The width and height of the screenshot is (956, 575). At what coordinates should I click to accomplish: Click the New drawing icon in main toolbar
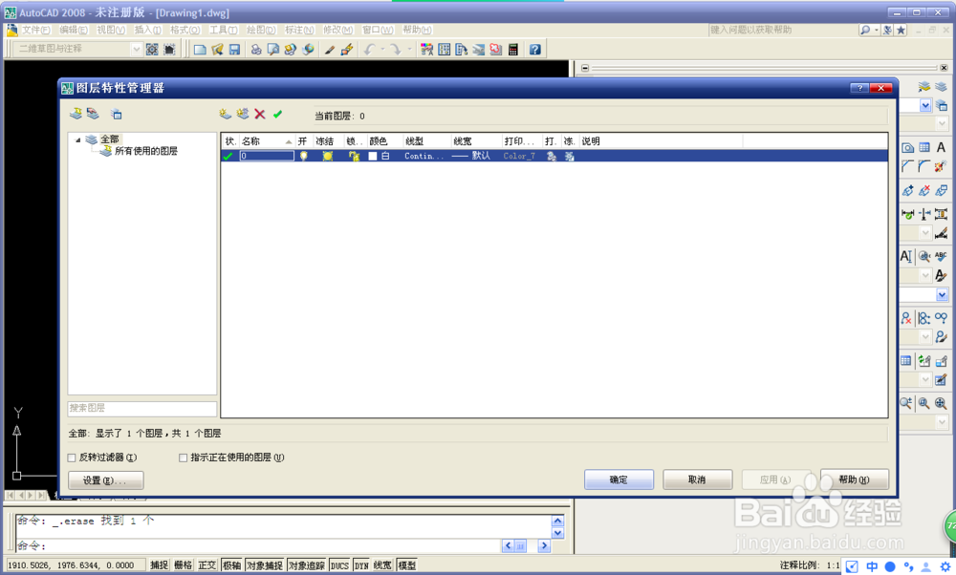[x=200, y=50]
